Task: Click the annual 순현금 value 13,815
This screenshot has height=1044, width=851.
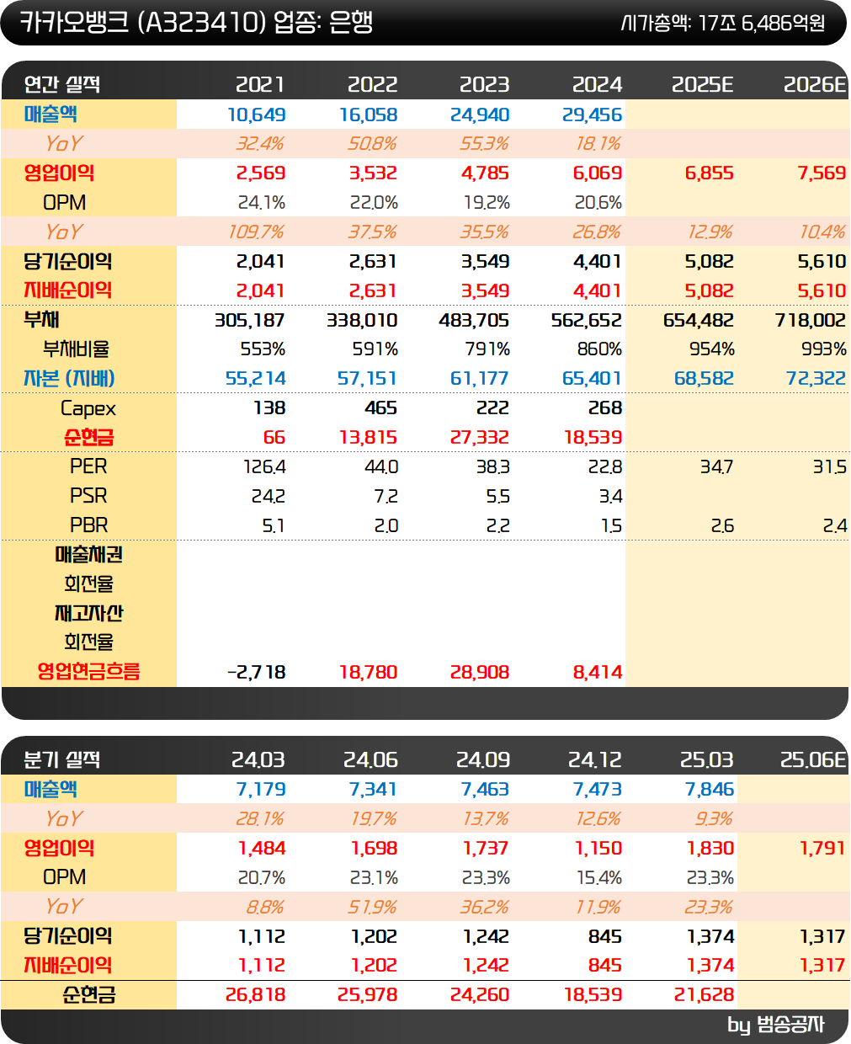Action: coord(368,438)
